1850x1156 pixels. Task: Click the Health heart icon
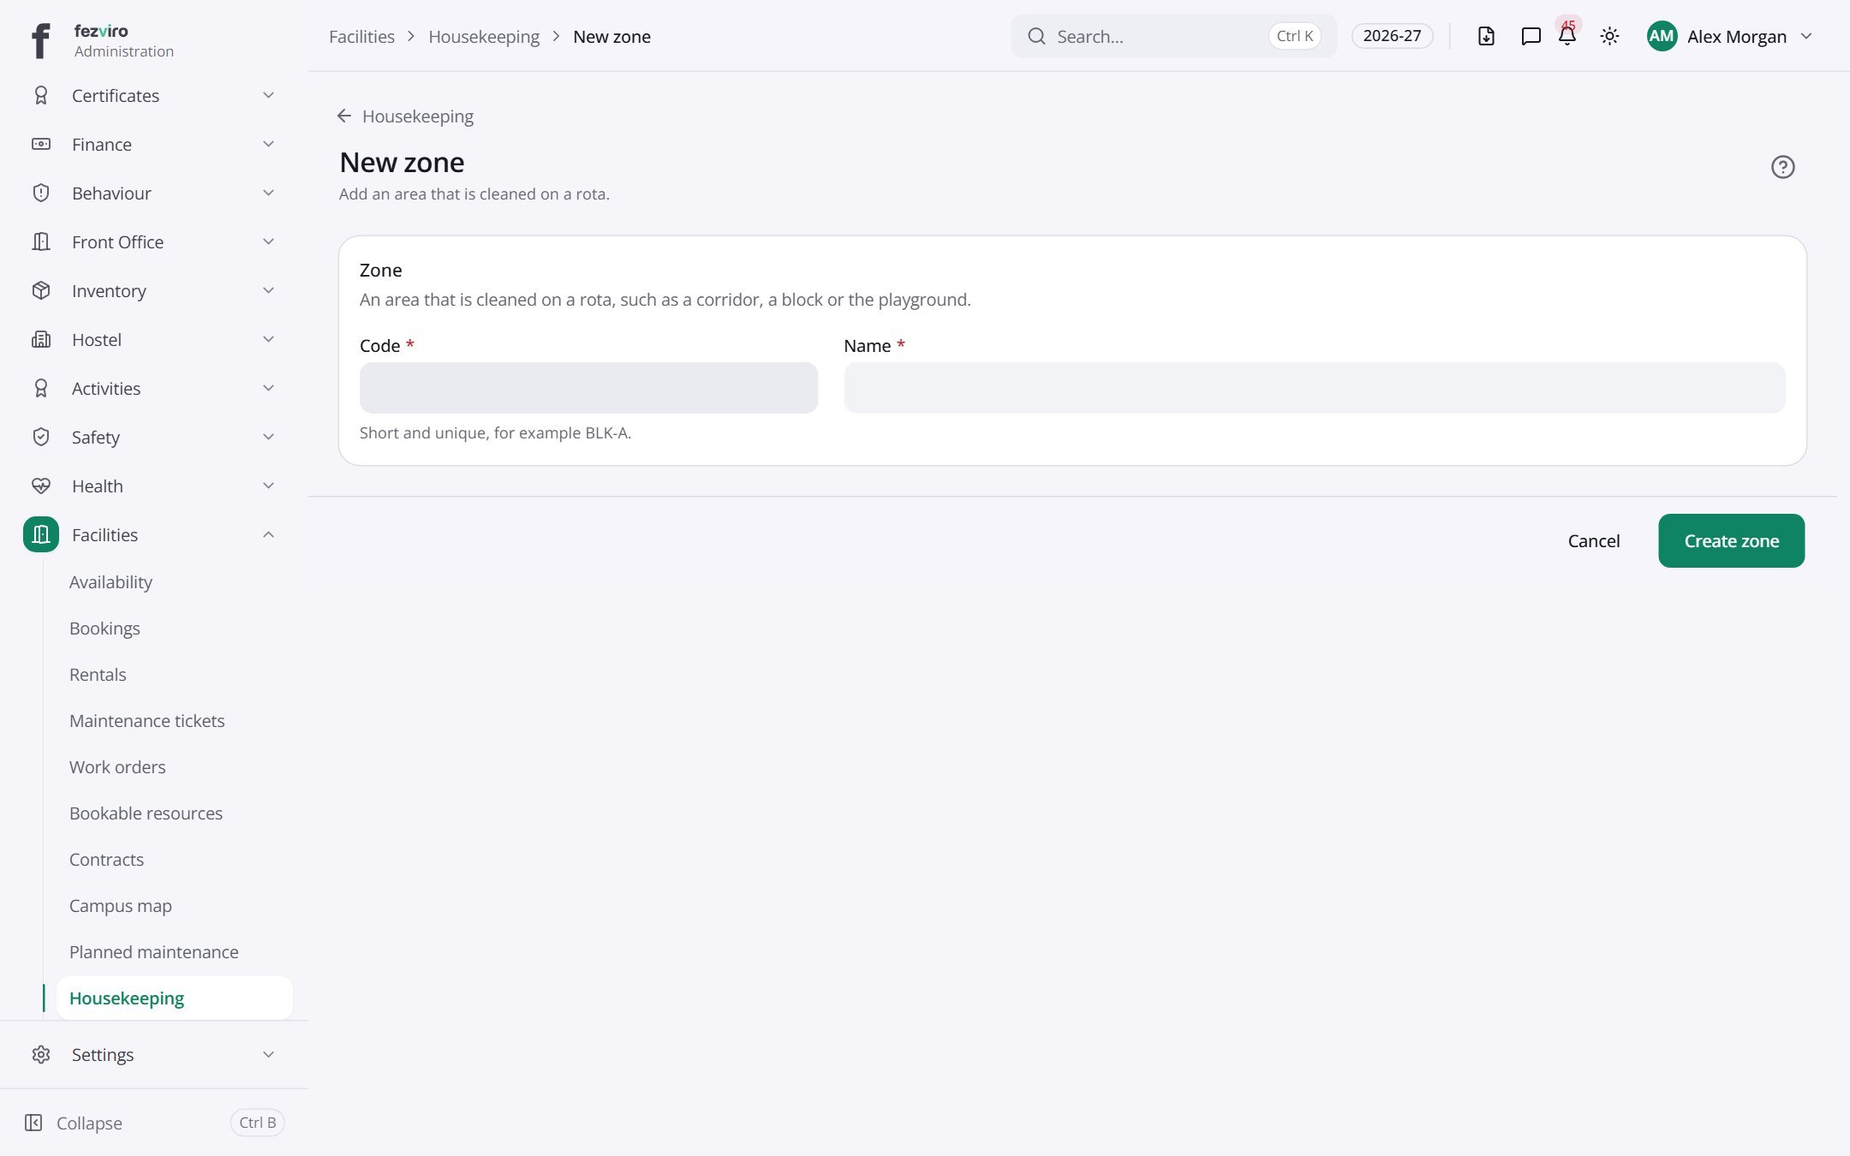(40, 486)
